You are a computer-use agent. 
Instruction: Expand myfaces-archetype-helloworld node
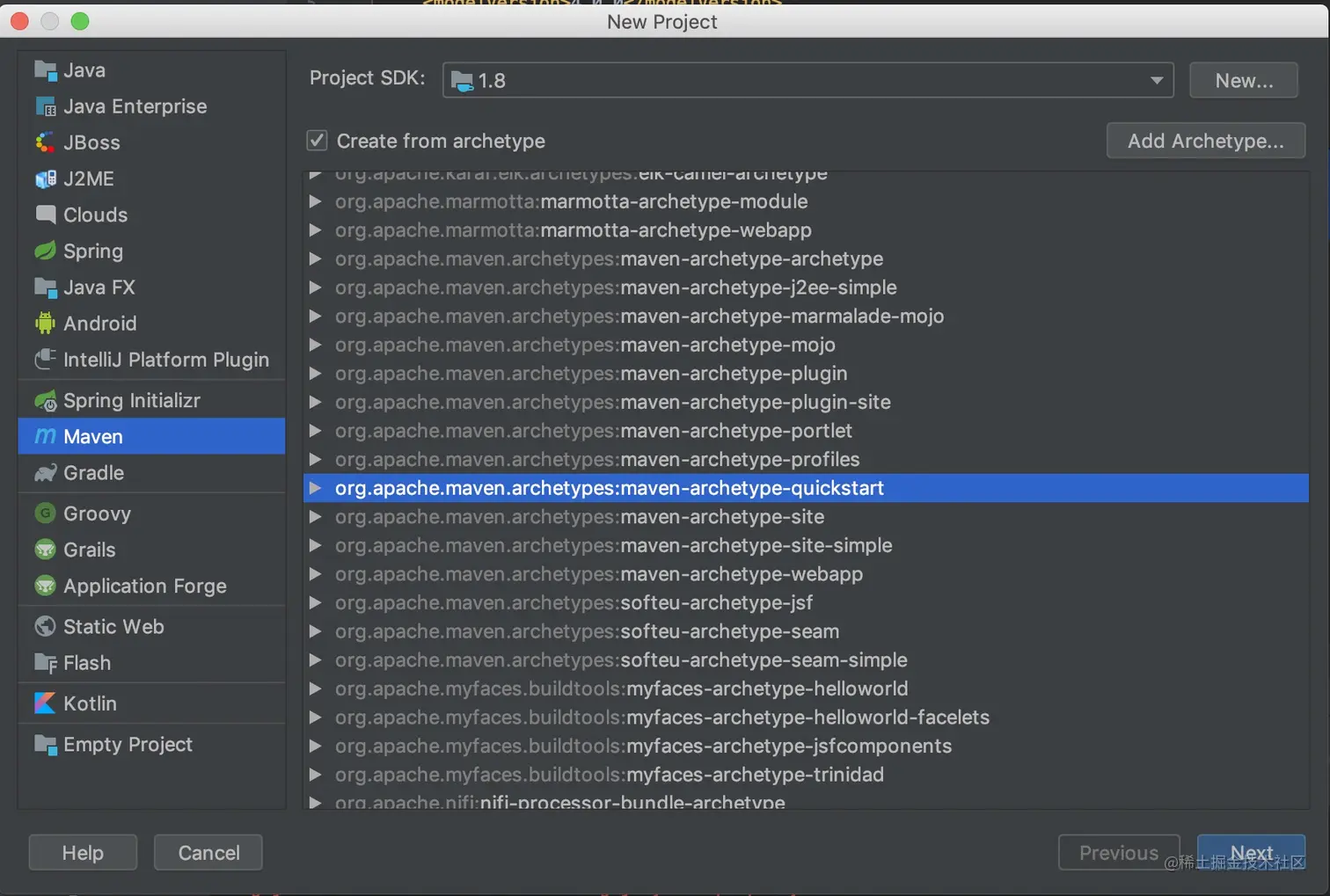point(315,688)
